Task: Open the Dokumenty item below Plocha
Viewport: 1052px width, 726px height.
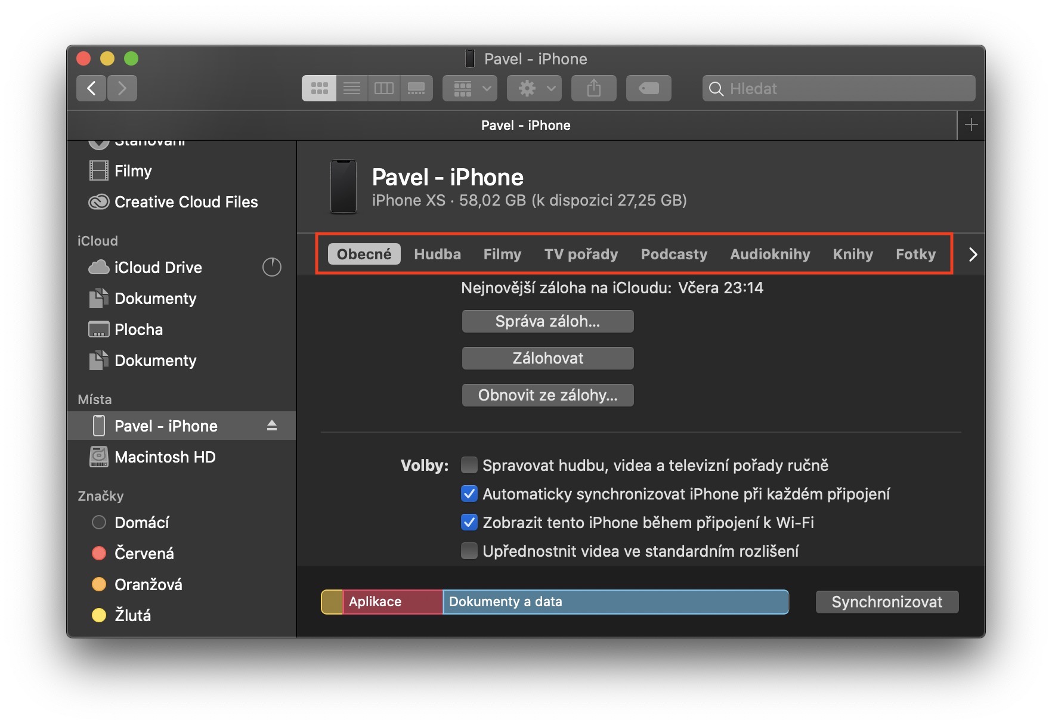Action: pyautogui.click(x=181, y=361)
